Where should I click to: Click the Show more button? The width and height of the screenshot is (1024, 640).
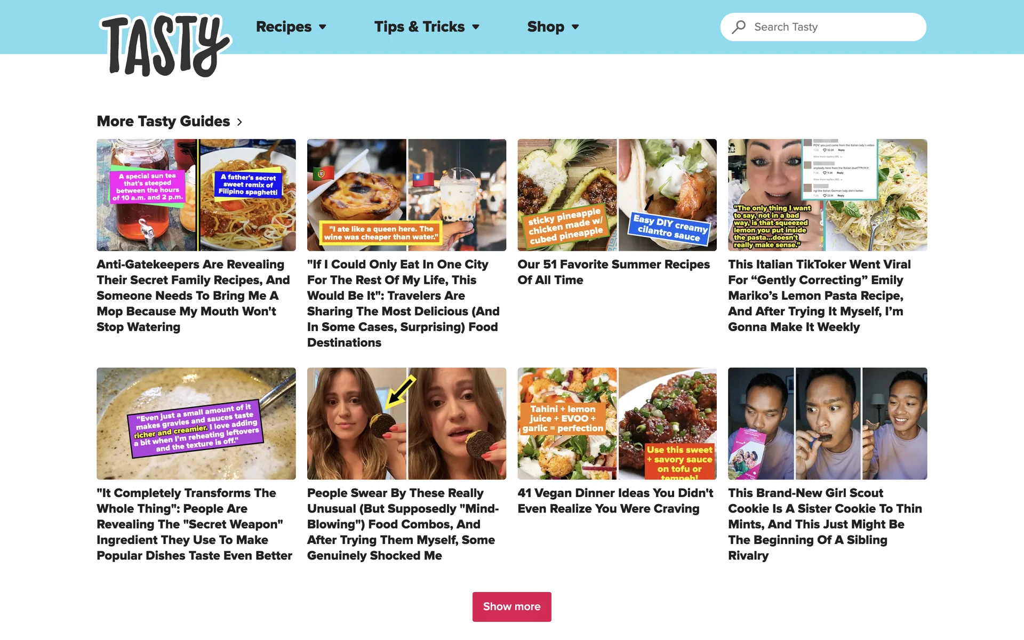tap(511, 606)
